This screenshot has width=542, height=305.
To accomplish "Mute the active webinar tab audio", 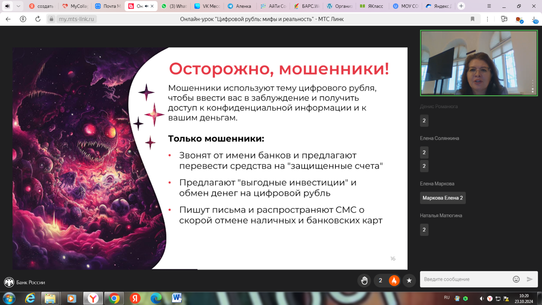I will 146,6.
